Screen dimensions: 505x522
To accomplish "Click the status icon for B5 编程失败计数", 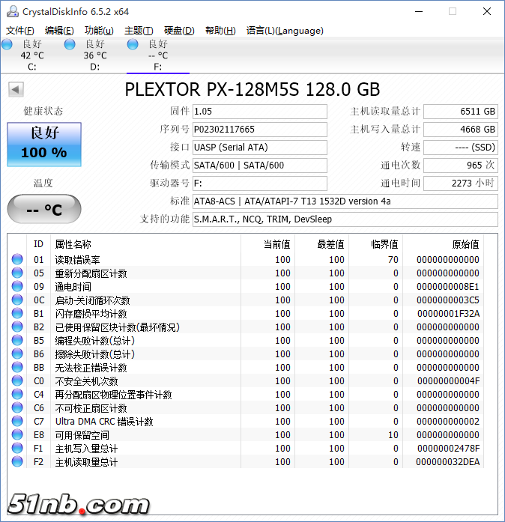I will tap(17, 340).
